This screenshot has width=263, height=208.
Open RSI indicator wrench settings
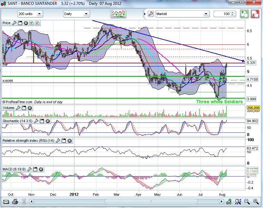pos(58,141)
